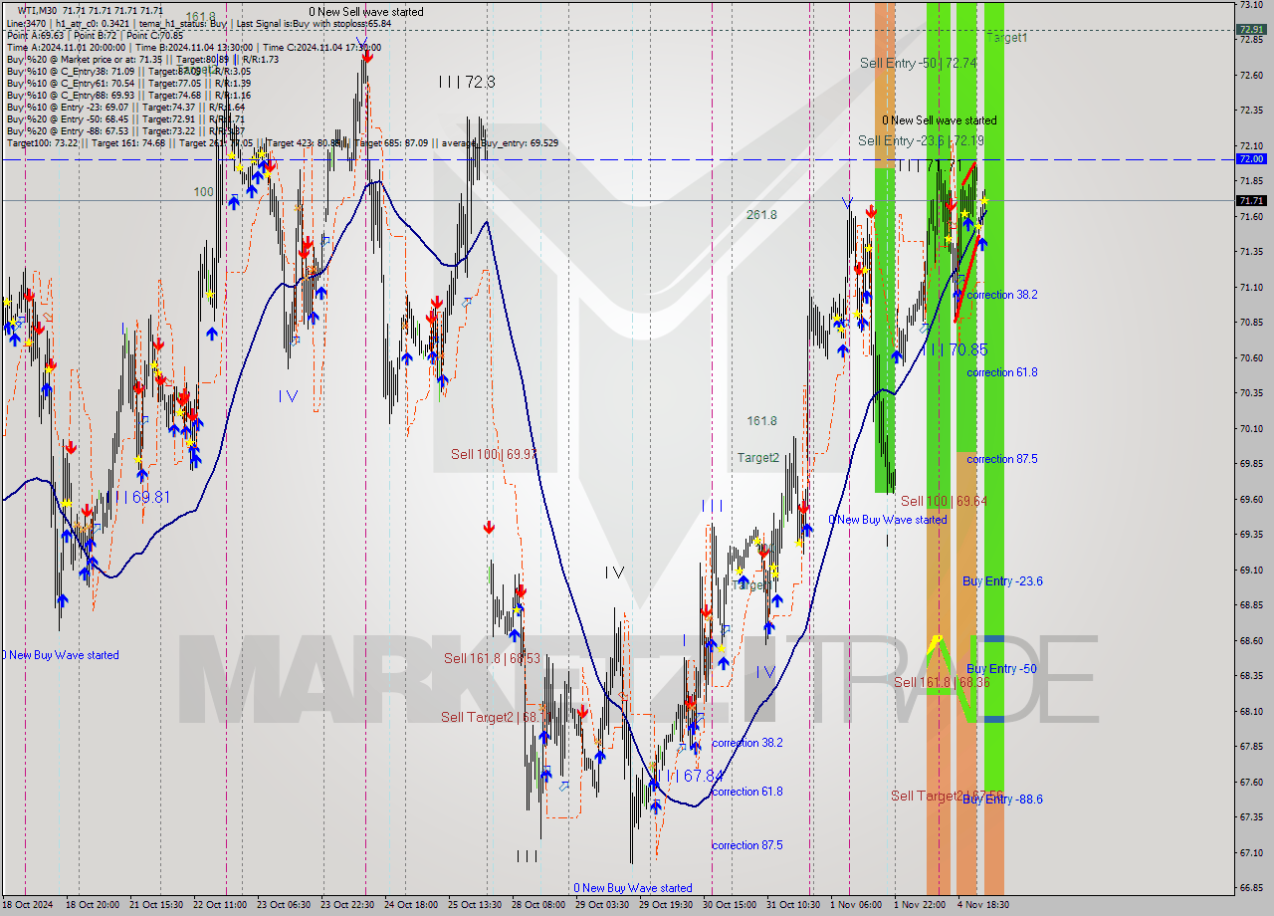Click the '22 Oct 11:00' time label

[219, 905]
